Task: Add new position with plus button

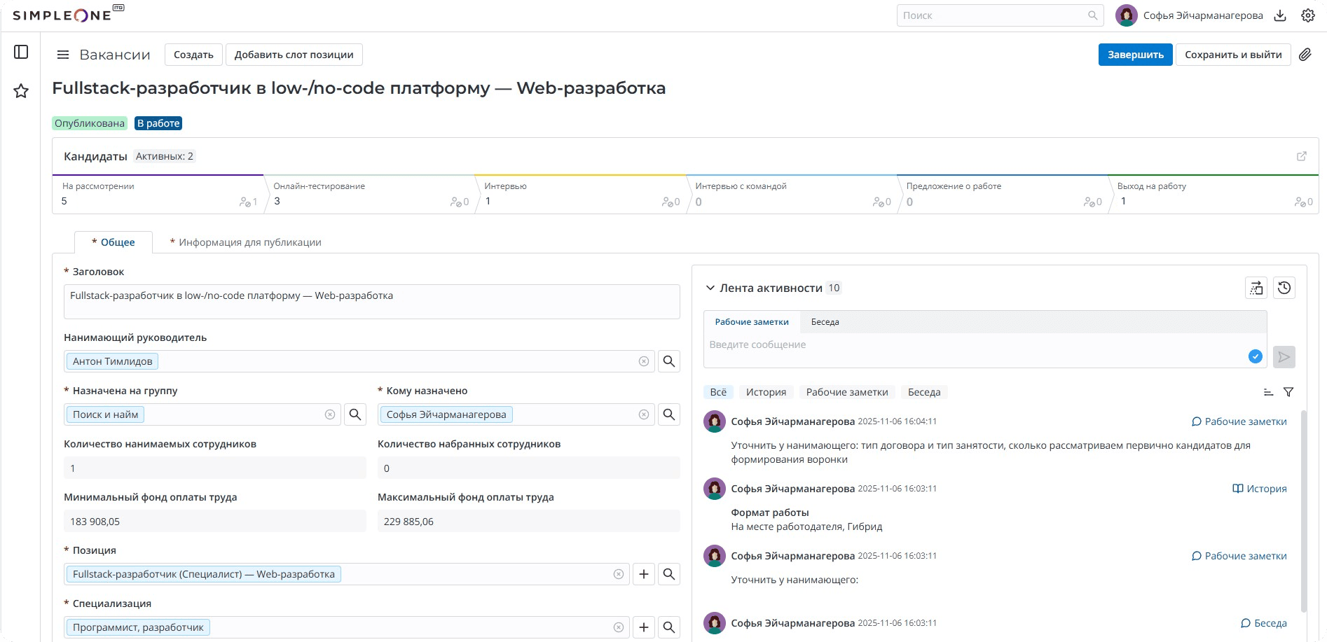Action: point(643,574)
